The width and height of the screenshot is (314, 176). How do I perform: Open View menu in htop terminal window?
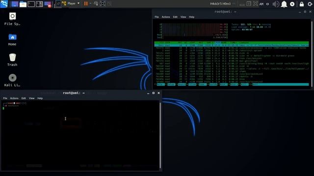coord(183,17)
